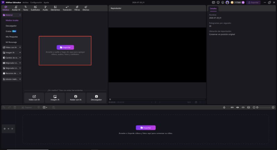Open the Imagen IA tool card
This screenshot has height=150, width=277.
click(x=55, y=98)
